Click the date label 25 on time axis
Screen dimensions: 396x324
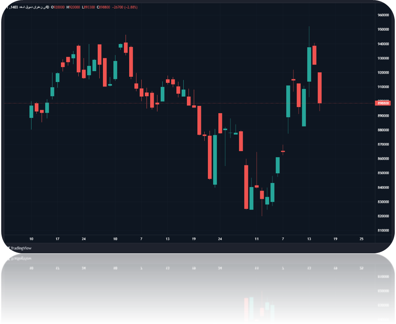361,239
